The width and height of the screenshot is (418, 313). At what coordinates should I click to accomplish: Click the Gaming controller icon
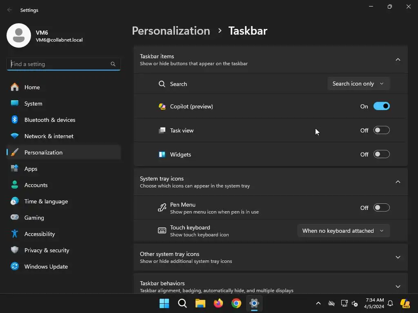pyautogui.click(x=15, y=218)
